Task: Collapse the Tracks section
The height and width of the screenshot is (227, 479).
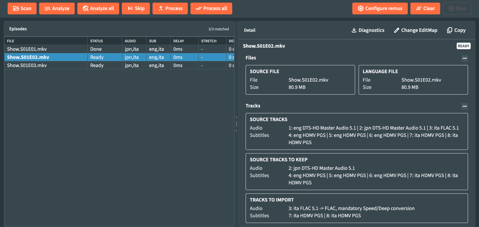Action: [x=465, y=106]
